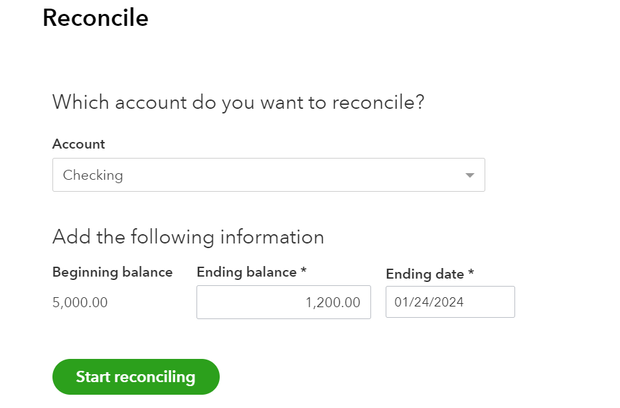Click the Beginning balance amount 5,000.00
This screenshot has width=620, height=408.
(78, 302)
